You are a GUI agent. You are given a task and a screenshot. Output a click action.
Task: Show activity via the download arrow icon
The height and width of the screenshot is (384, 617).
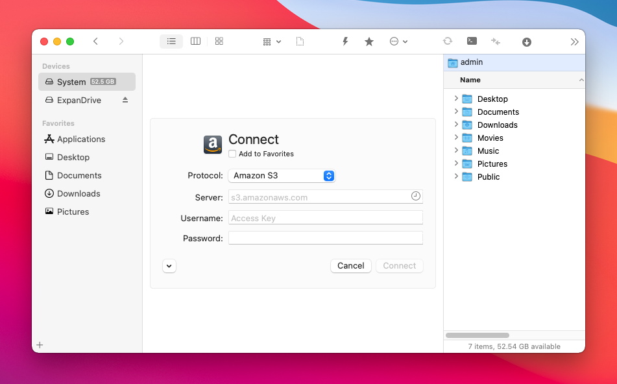pyautogui.click(x=527, y=42)
